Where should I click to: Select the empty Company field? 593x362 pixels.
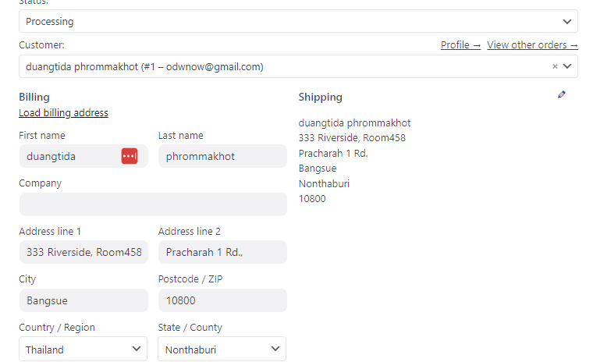click(x=153, y=204)
